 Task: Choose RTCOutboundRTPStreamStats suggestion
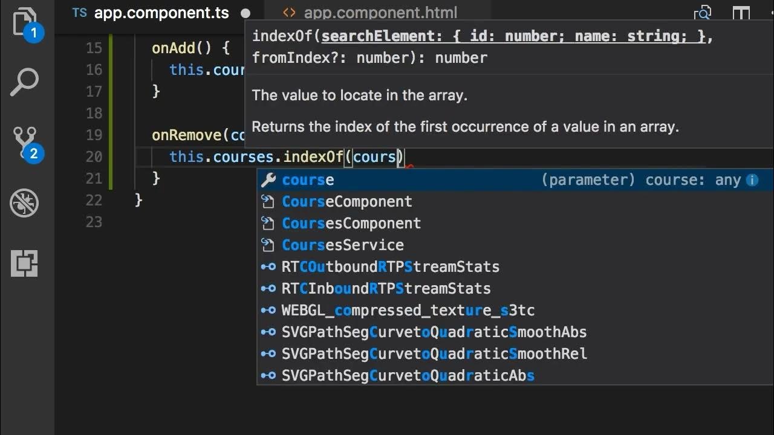click(x=390, y=267)
